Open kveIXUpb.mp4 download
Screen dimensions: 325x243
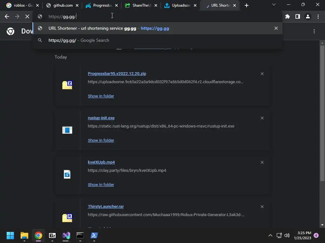101,162
